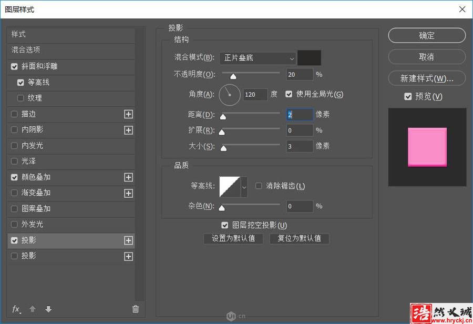Move effect up with the up arrow

[x=33, y=309]
